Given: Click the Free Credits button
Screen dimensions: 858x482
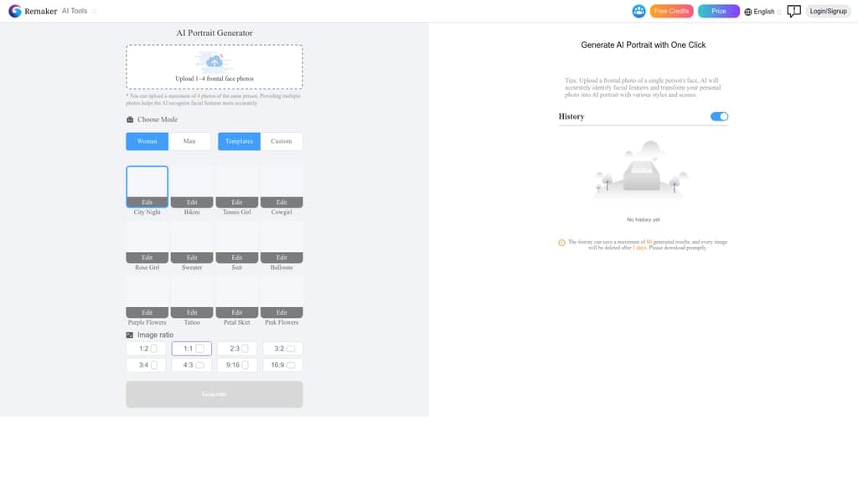Looking at the screenshot, I should coord(671,11).
